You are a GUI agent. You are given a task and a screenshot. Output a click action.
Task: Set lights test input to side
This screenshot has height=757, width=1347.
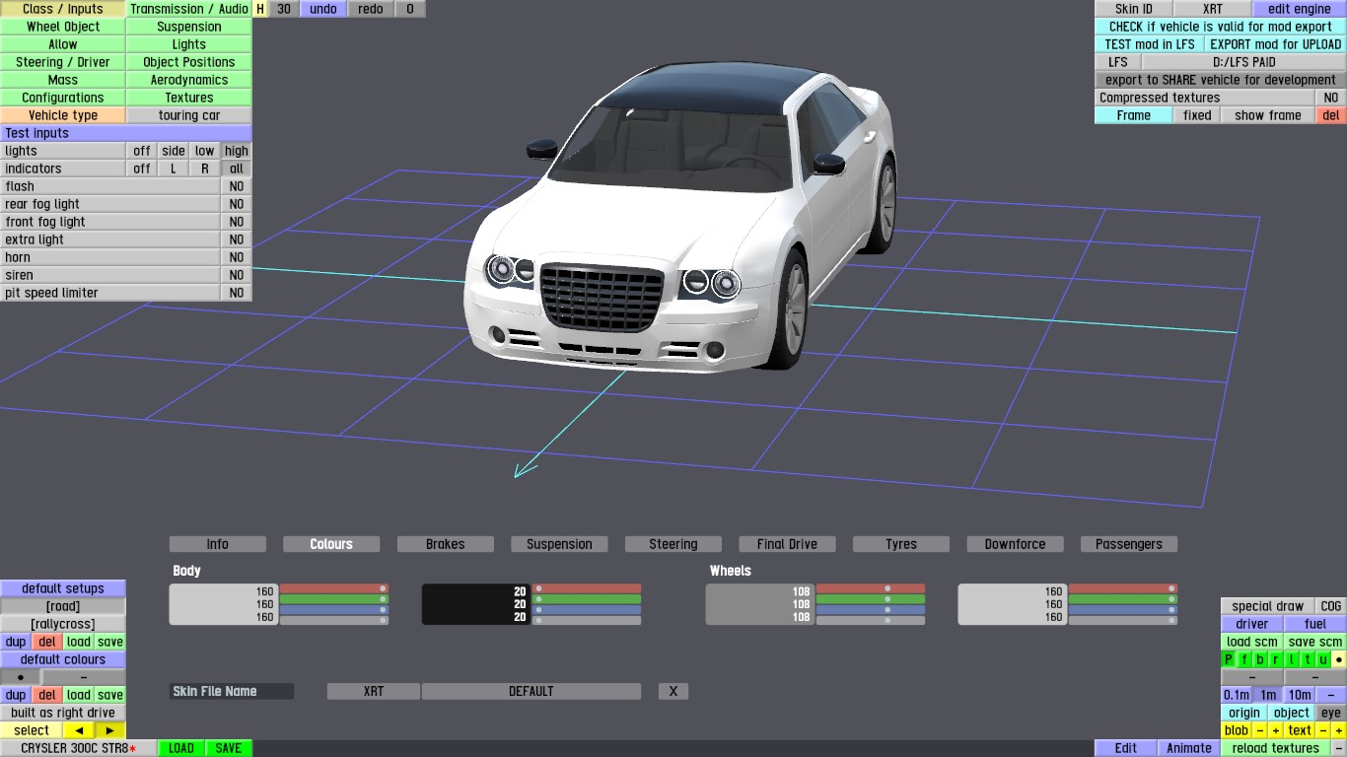pyautogui.click(x=174, y=151)
